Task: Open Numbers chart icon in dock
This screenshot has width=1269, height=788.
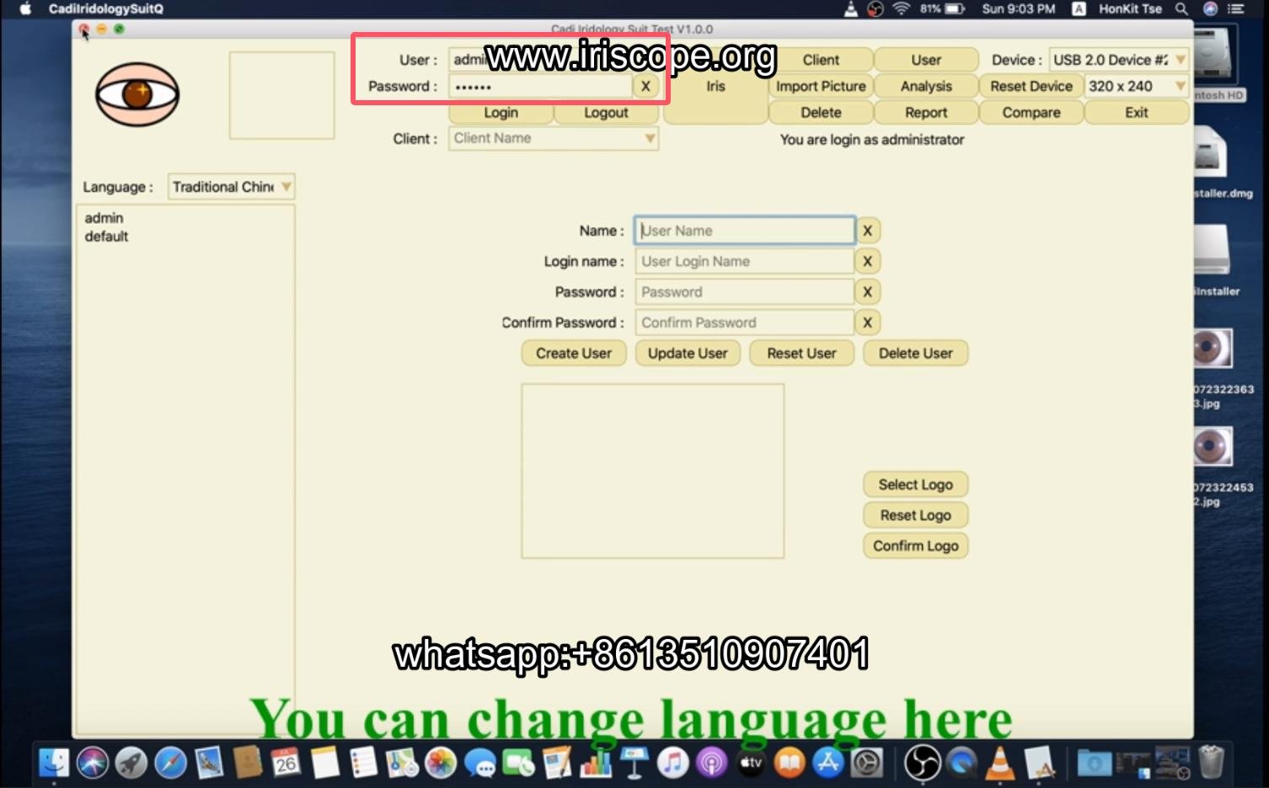Action: pos(596,763)
